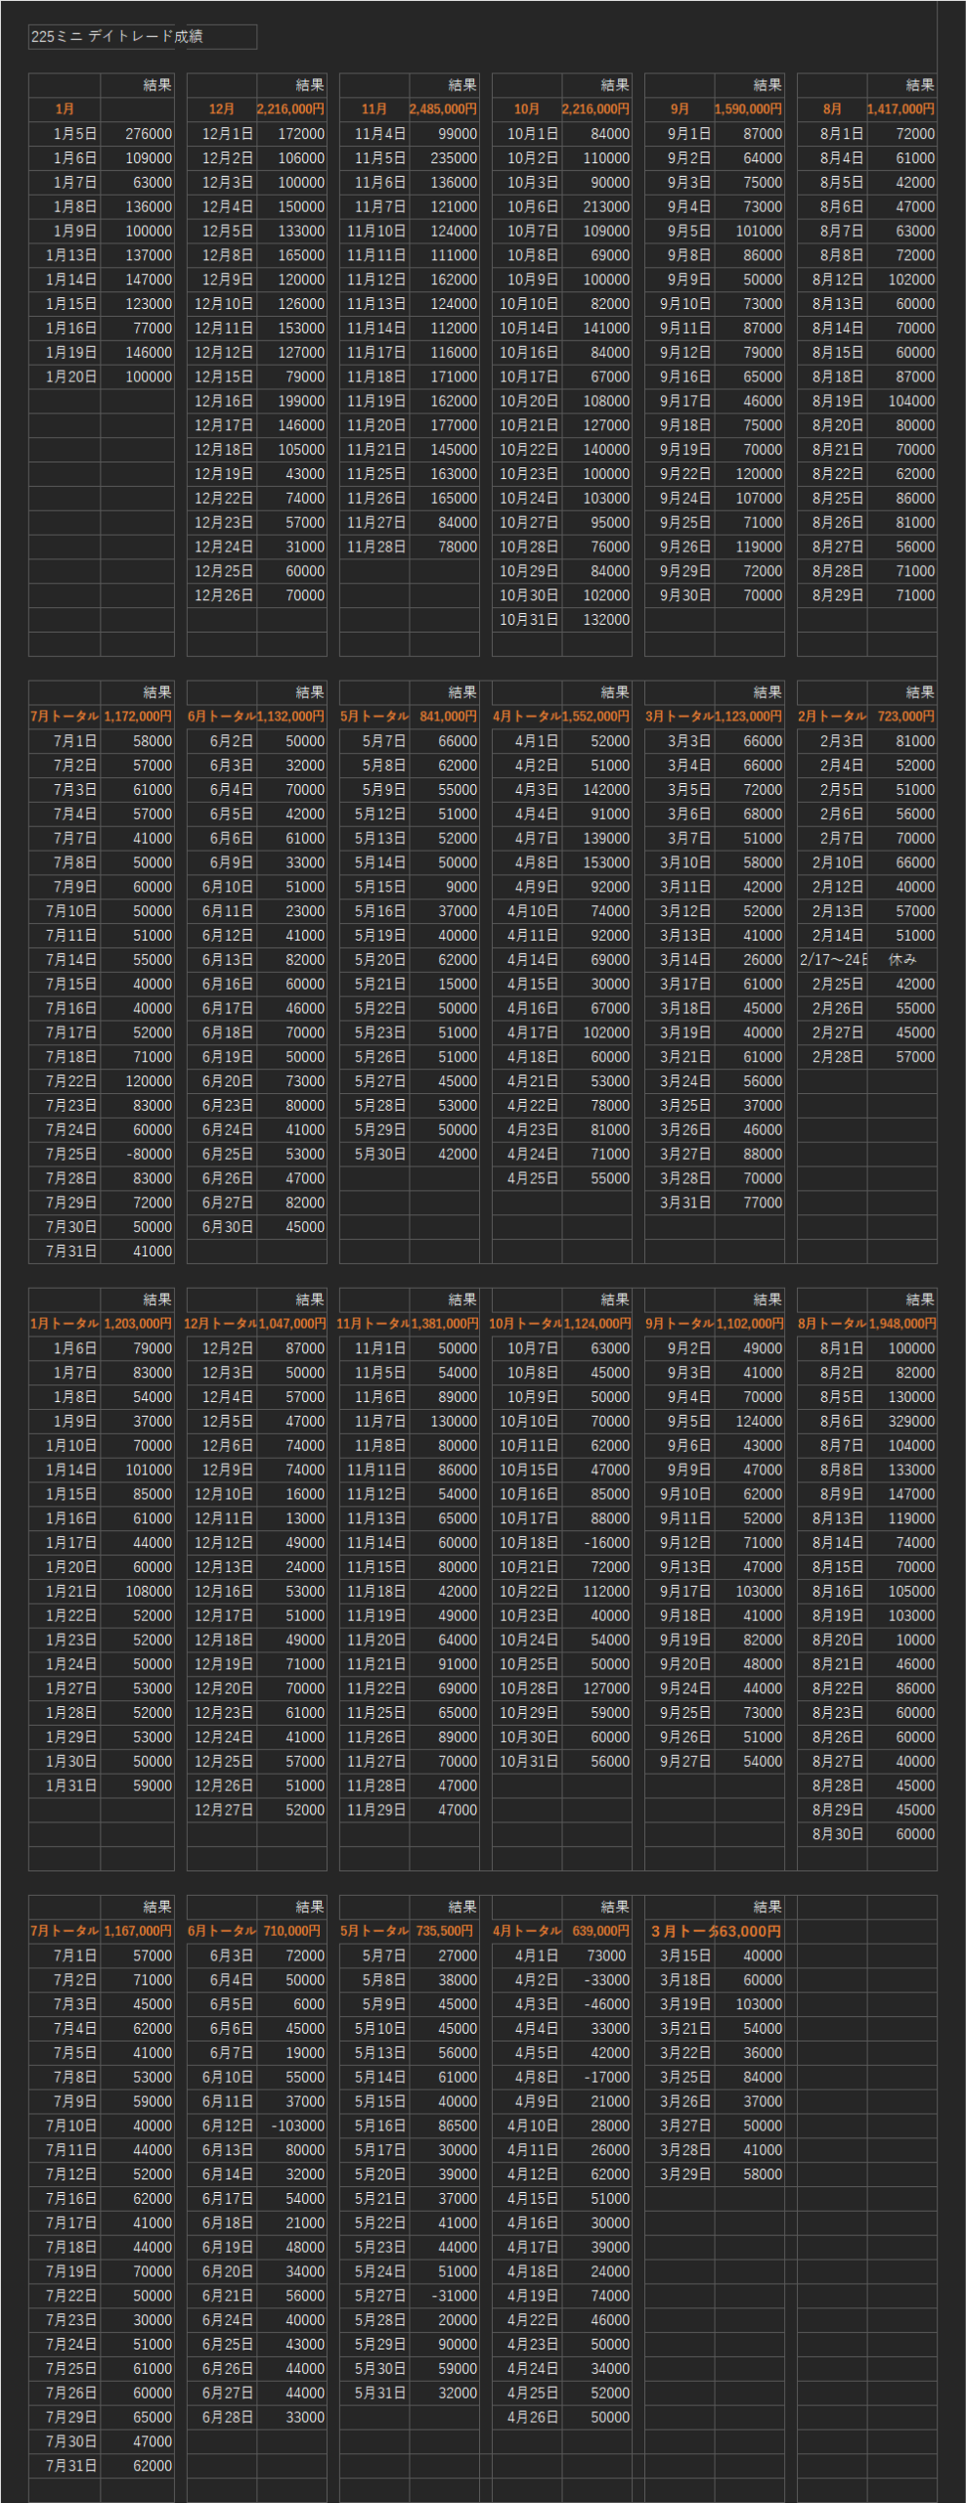The height and width of the screenshot is (2503, 966).
Task: Click the 8月トータル 1,948,000円 cell
Action: [901, 1324]
